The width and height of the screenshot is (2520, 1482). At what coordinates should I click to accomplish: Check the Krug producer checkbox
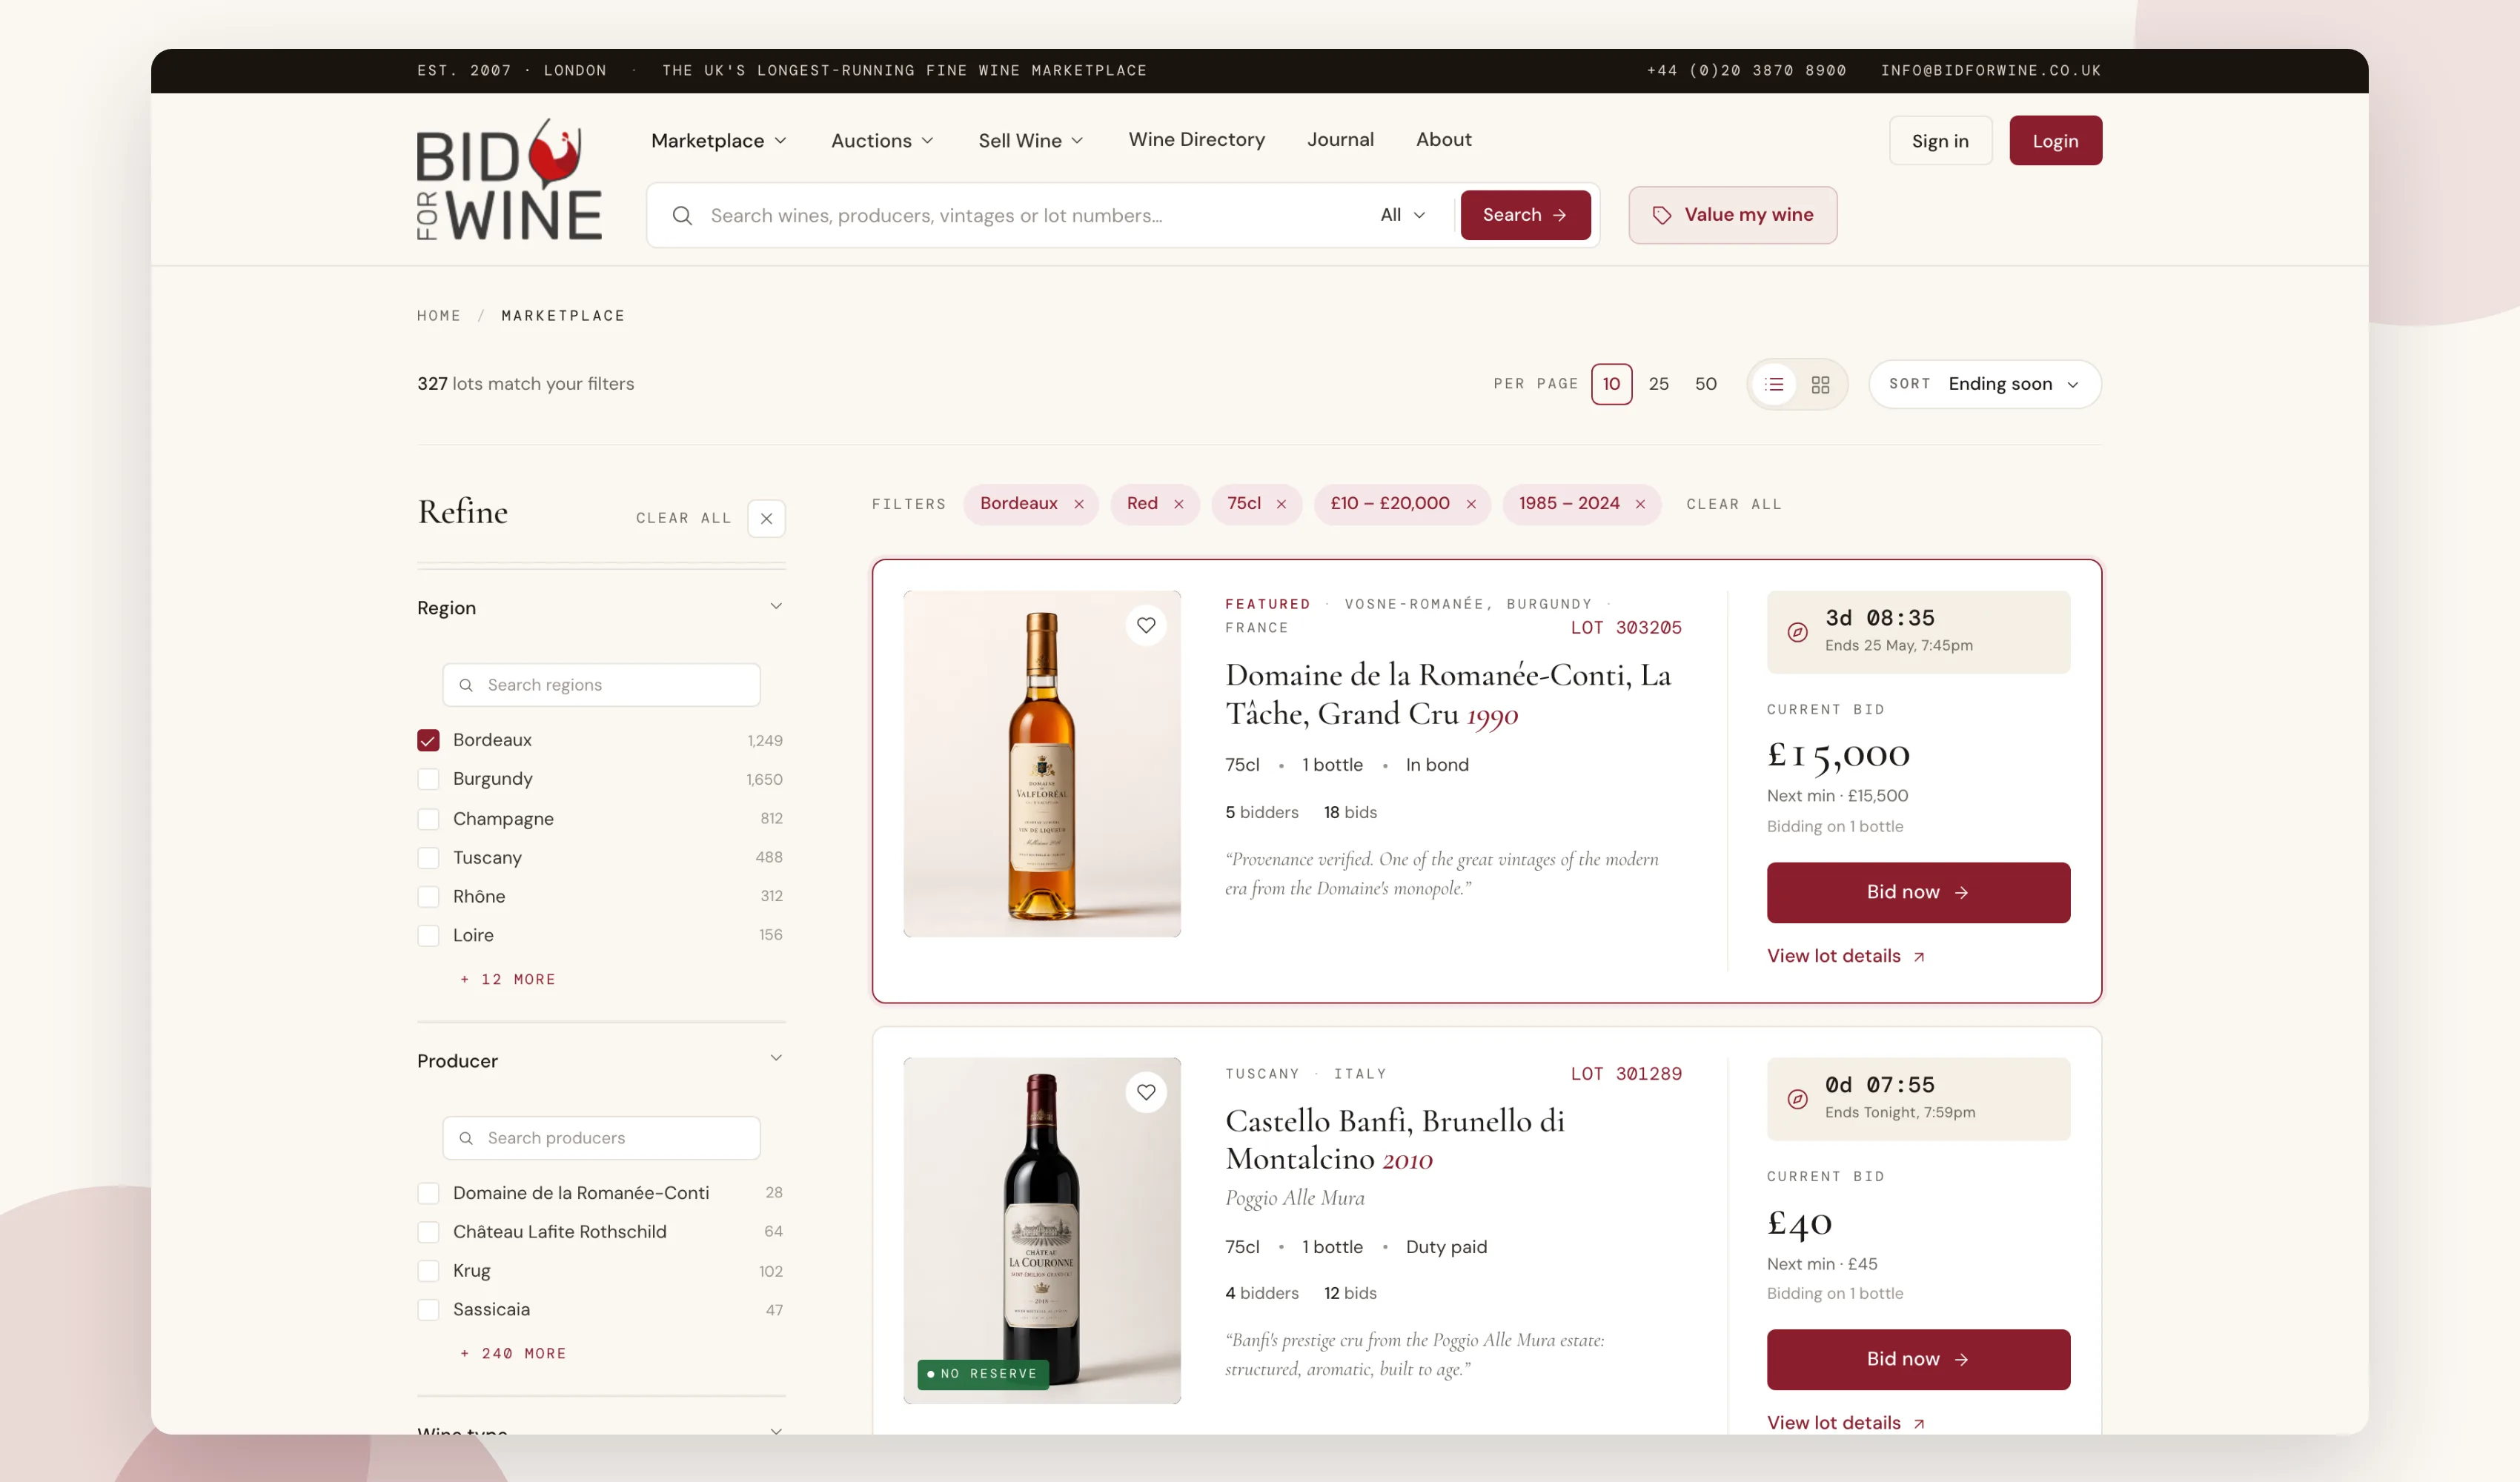[x=428, y=1271]
